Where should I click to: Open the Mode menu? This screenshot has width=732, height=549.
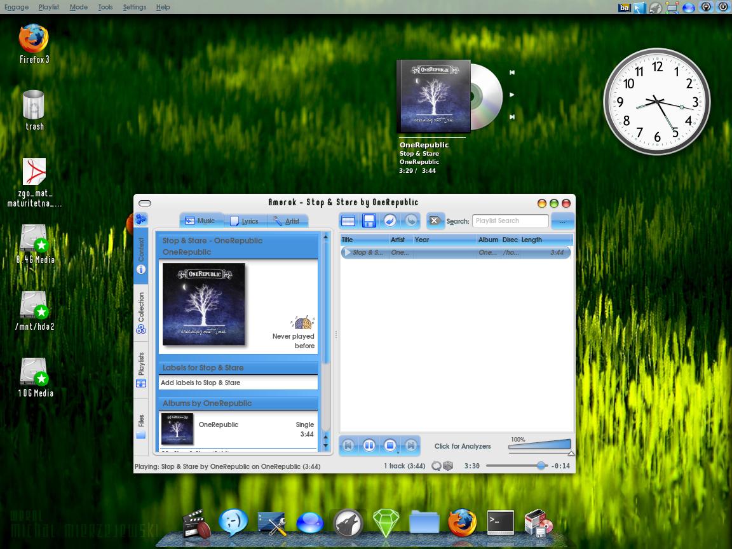(78, 7)
